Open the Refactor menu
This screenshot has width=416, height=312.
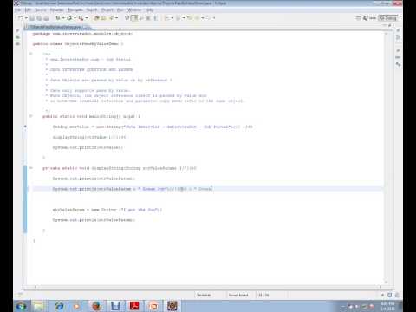click(x=56, y=10)
